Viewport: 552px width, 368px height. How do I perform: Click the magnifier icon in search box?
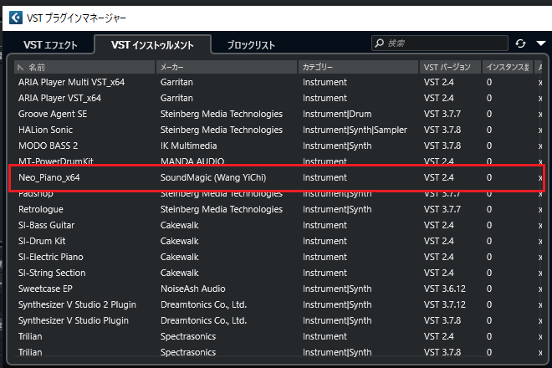[x=379, y=43]
